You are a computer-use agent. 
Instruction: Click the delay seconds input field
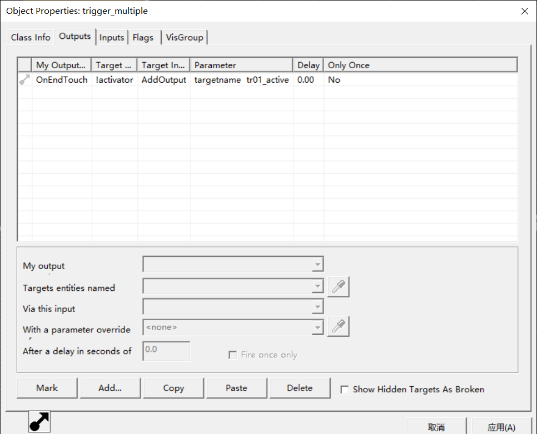[x=166, y=351]
